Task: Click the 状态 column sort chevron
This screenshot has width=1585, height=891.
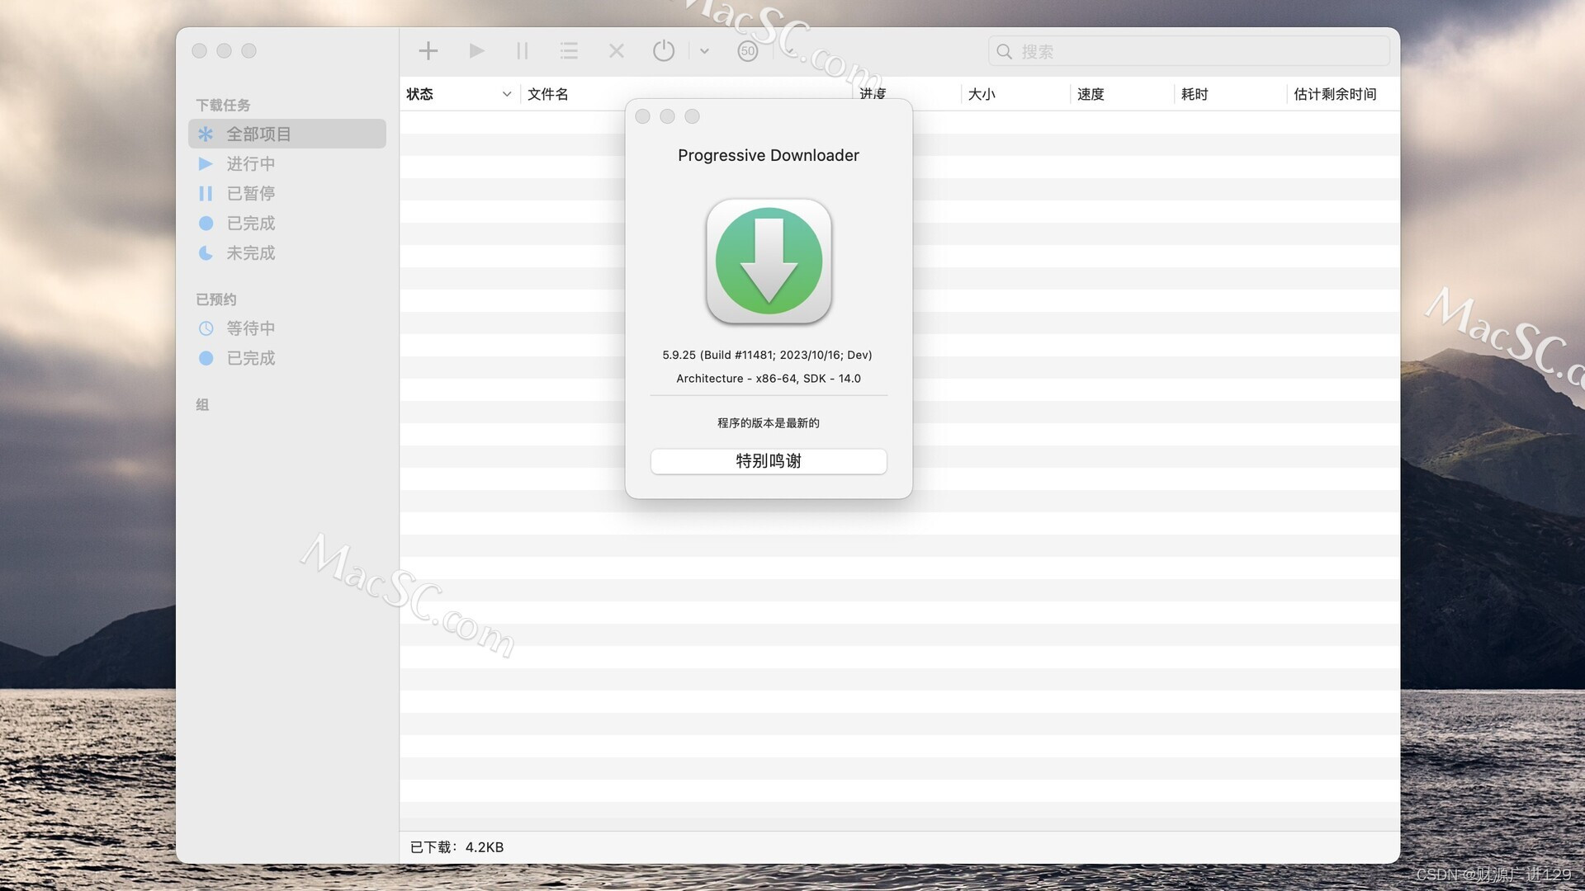Action: 507,94
